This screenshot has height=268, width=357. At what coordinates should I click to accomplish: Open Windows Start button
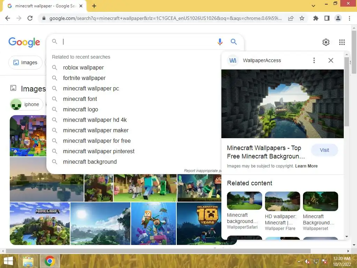click(x=8, y=261)
